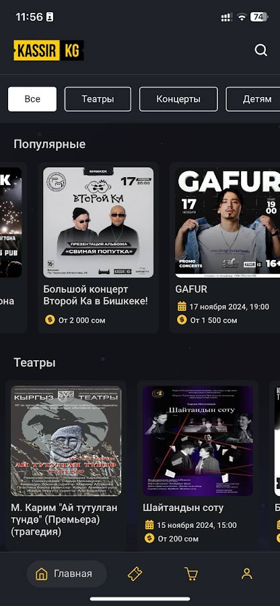280x606 pixels.
Task: Select the Все filter chip
Action: coord(32,99)
